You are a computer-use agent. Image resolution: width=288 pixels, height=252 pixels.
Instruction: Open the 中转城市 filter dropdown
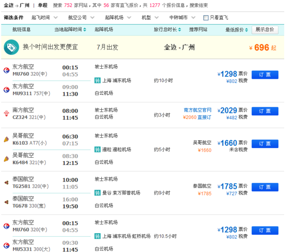(x=182, y=18)
